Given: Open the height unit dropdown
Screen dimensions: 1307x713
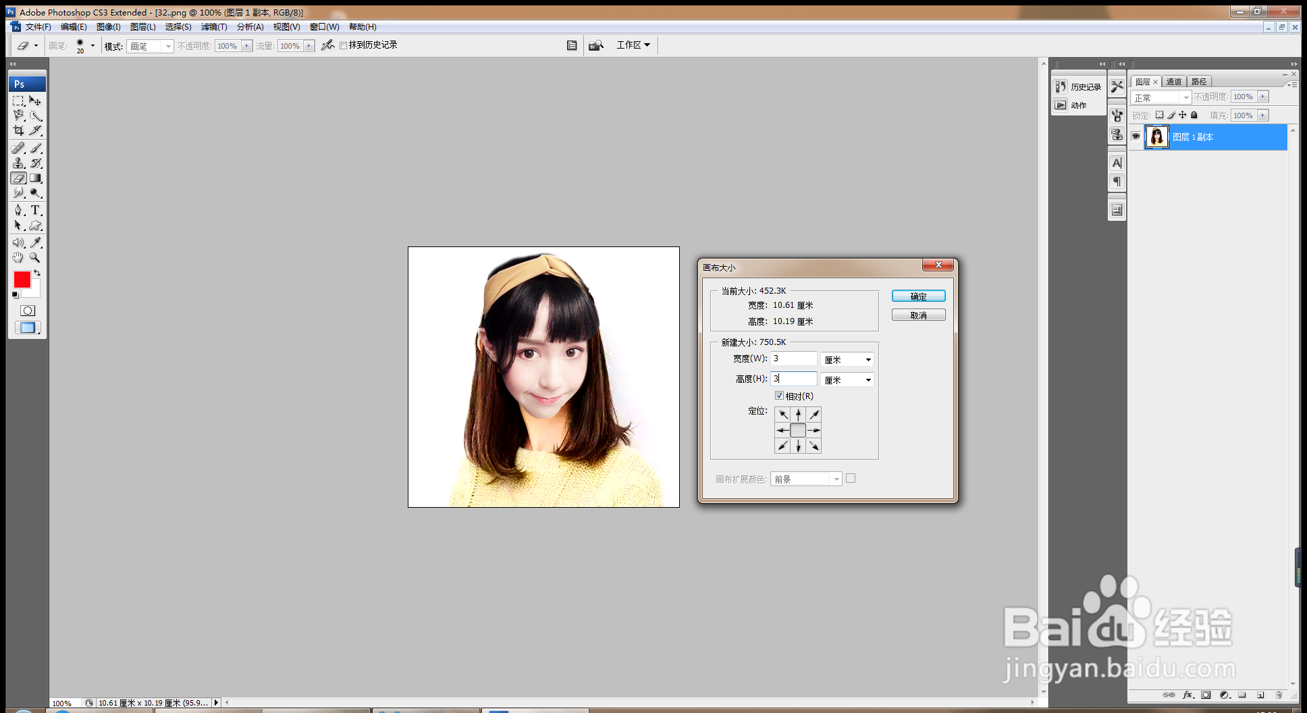Looking at the screenshot, I should [847, 380].
